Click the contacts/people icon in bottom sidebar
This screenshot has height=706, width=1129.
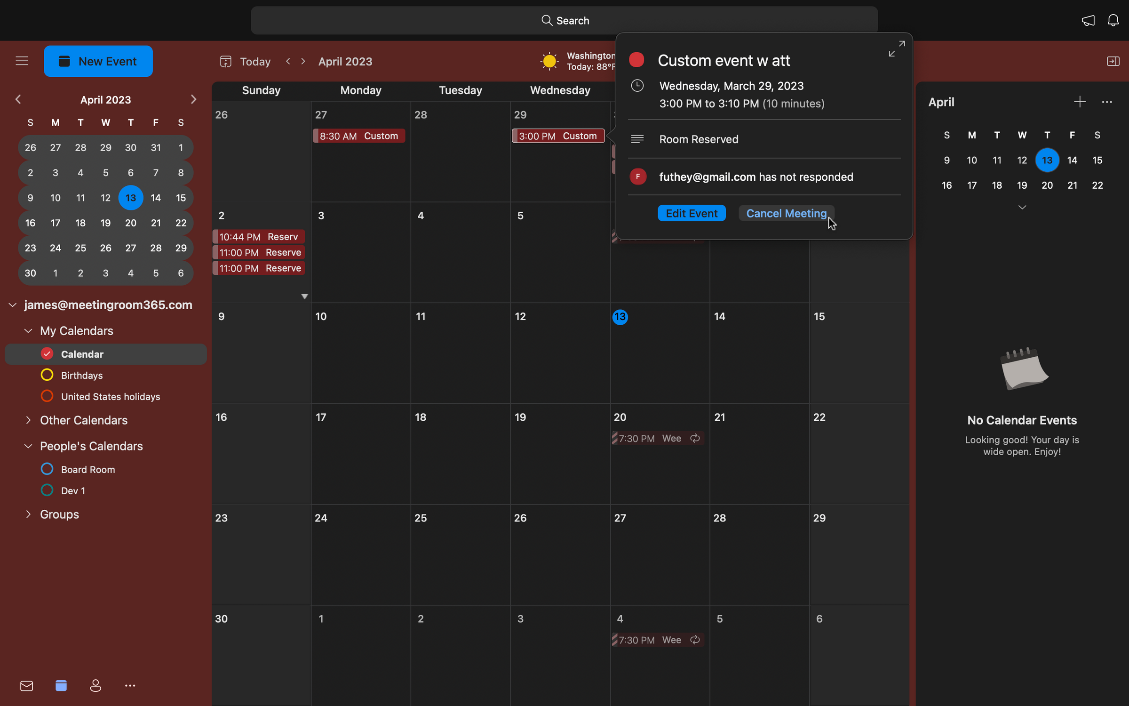(x=95, y=686)
